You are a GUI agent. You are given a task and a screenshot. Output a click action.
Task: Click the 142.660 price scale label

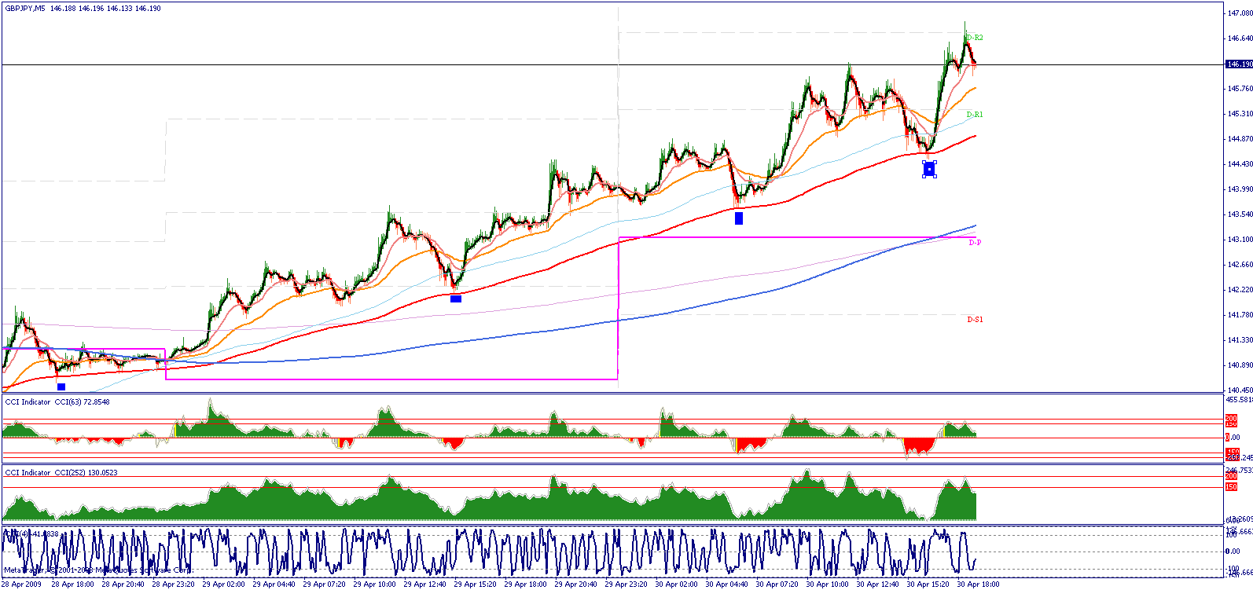pyautogui.click(x=1240, y=265)
